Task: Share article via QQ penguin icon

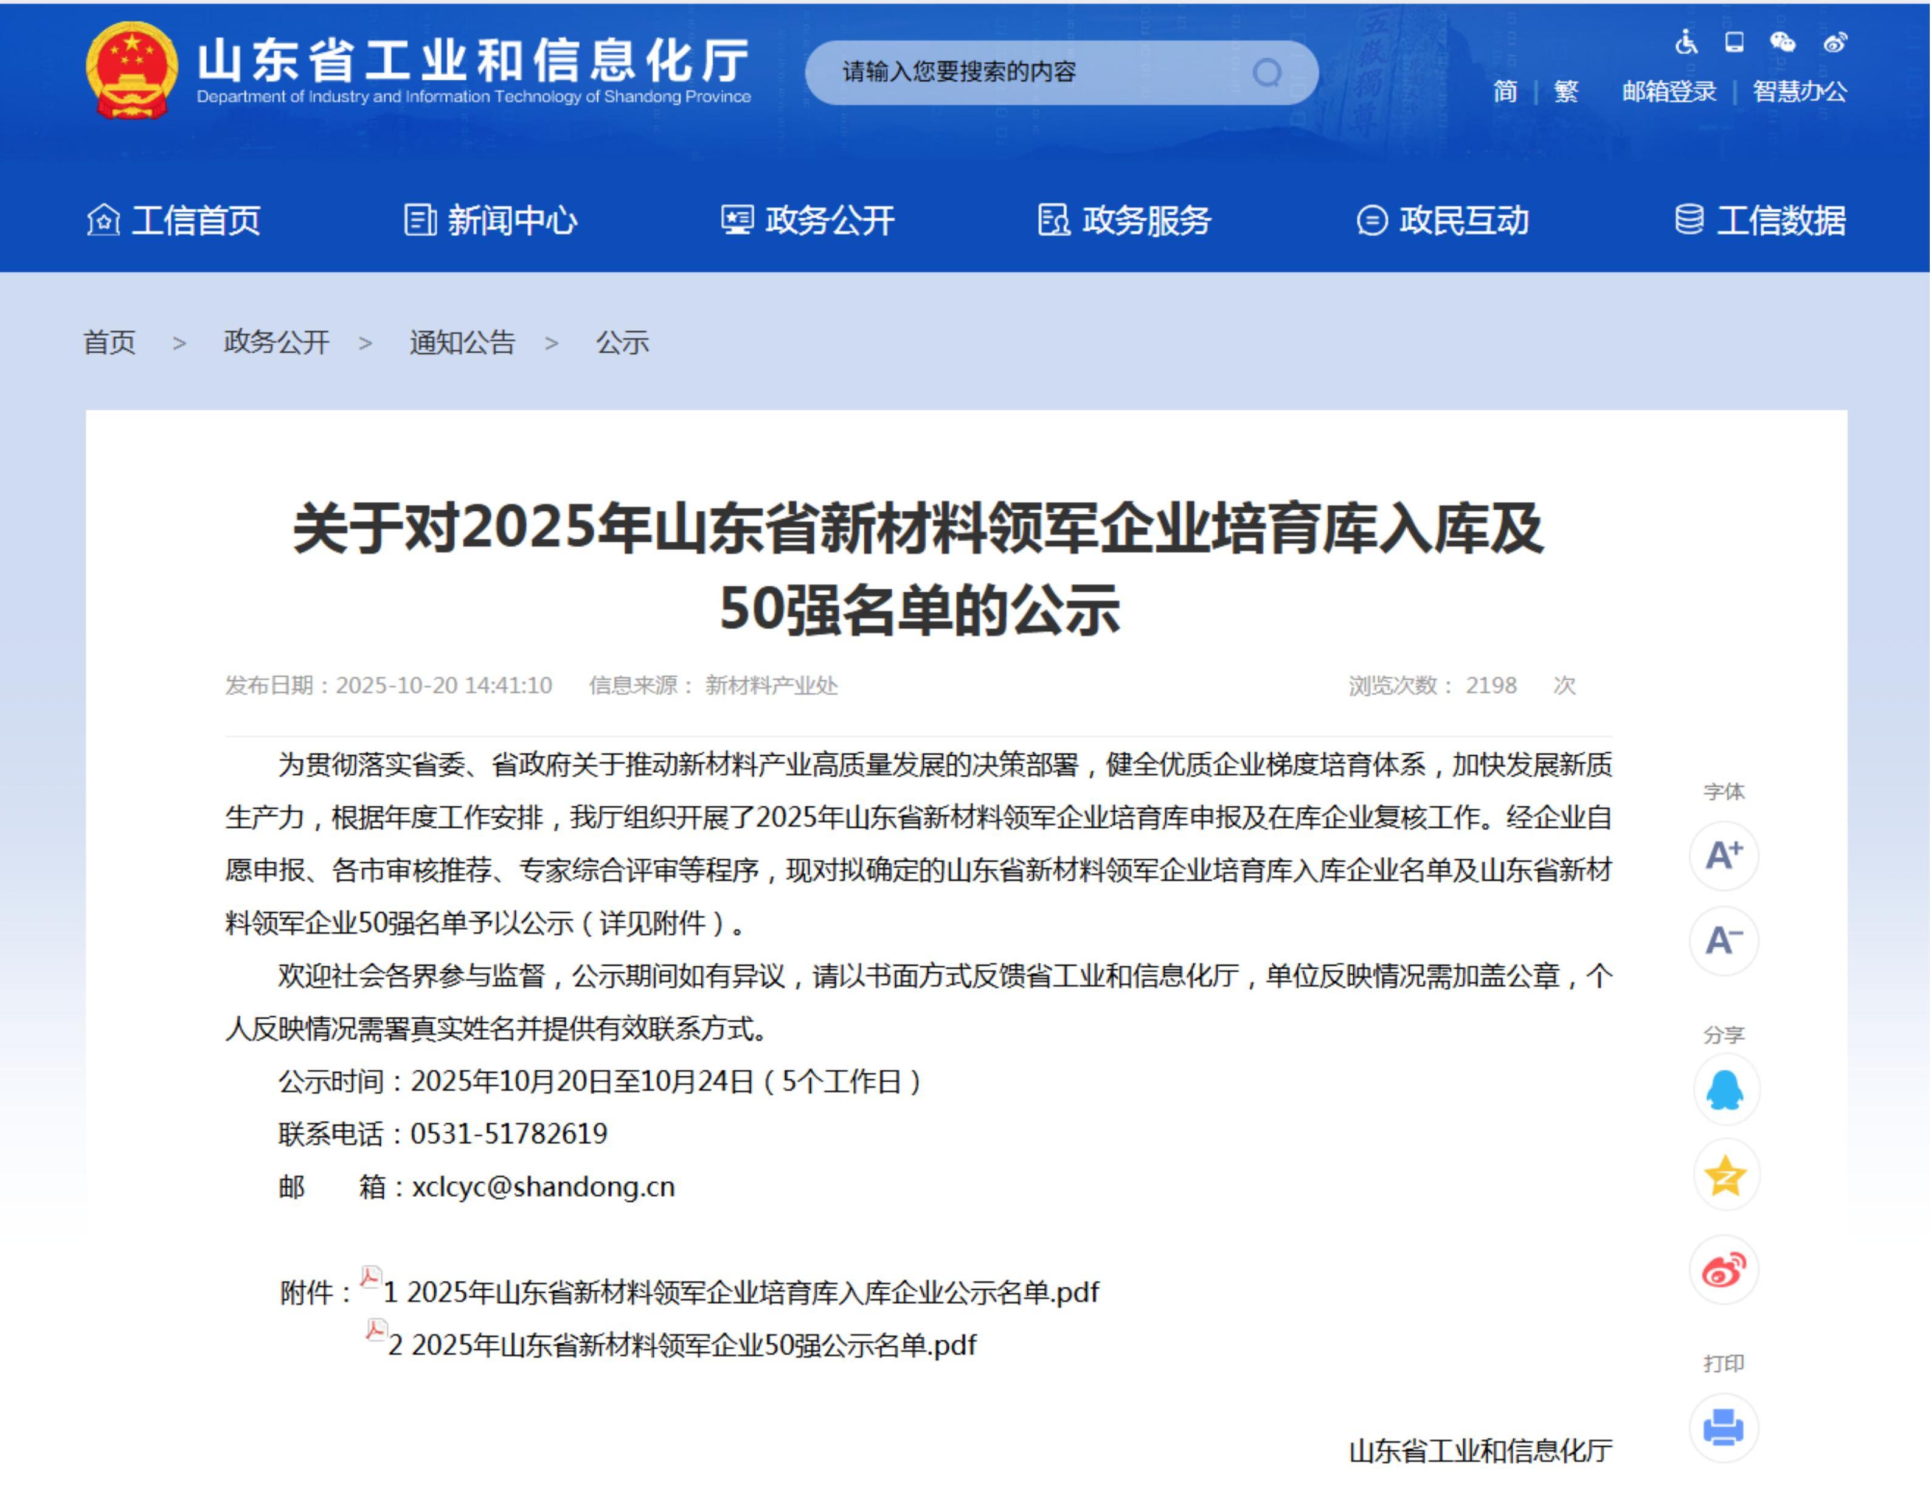Action: pos(1725,1090)
